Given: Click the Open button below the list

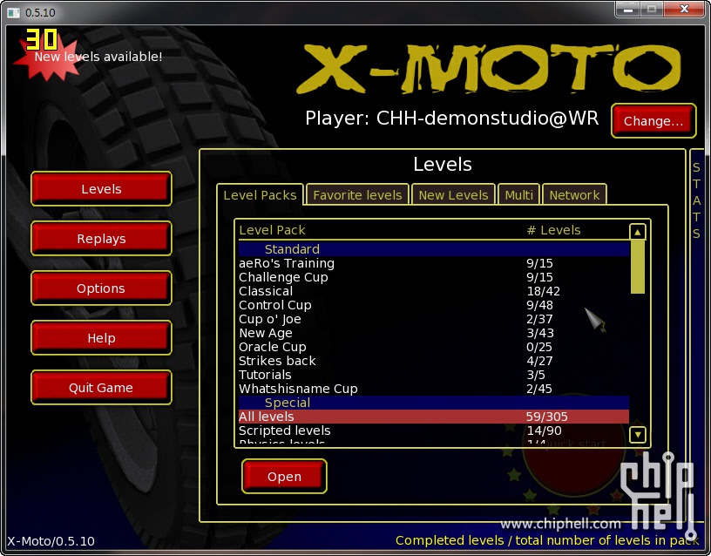Looking at the screenshot, I should click(x=284, y=476).
